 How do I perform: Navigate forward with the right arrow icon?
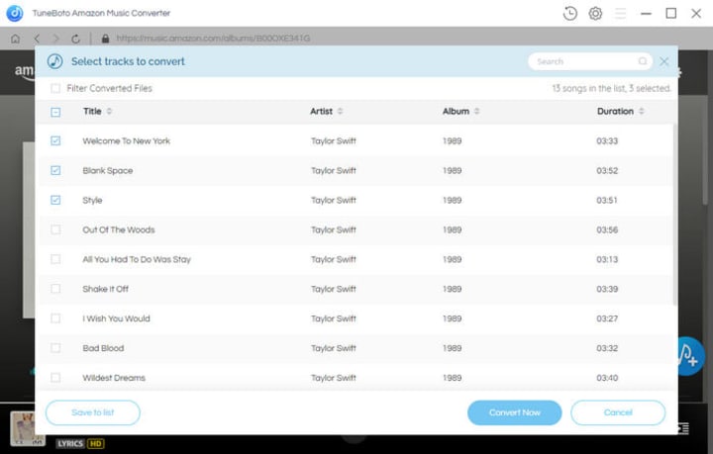click(55, 39)
